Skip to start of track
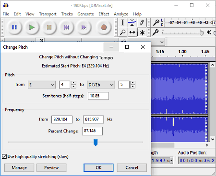The width and height of the screenshot is (216, 176). point(66,27)
